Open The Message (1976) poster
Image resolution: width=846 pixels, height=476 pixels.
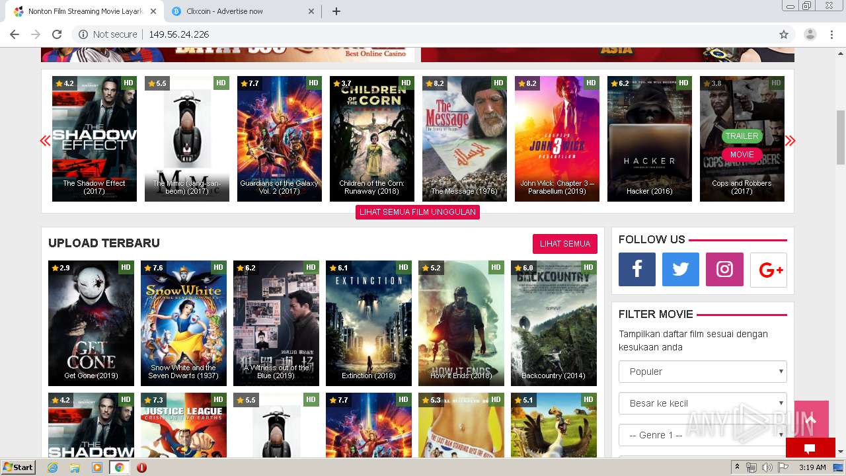pos(465,139)
